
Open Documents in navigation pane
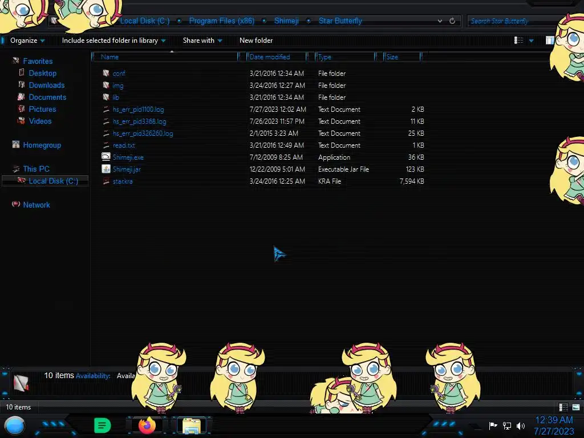(47, 97)
